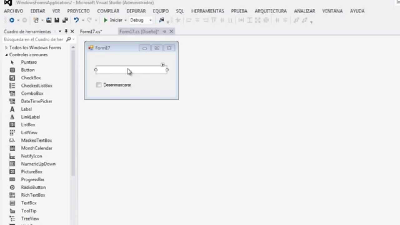Click the Open File toolbar icon
This screenshot has width=400, height=225.
[x=49, y=20]
